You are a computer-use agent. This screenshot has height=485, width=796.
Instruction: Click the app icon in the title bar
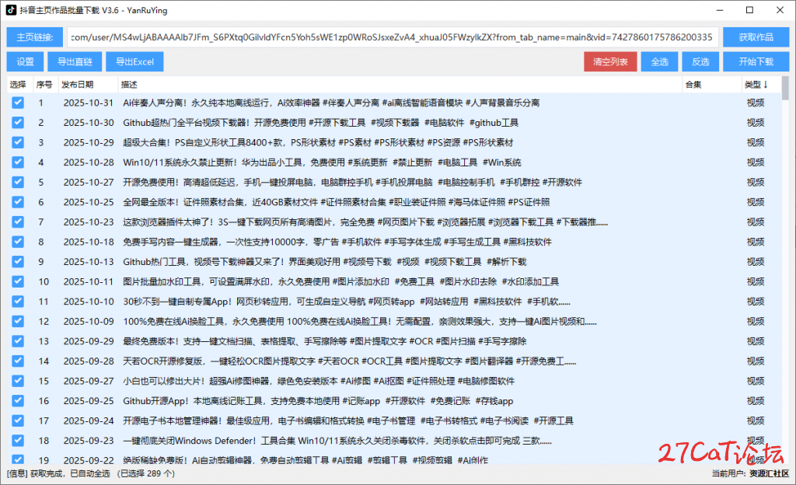11,10
